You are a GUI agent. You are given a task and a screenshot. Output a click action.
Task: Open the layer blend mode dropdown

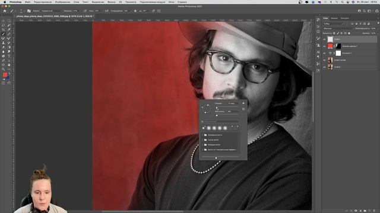click(338, 28)
